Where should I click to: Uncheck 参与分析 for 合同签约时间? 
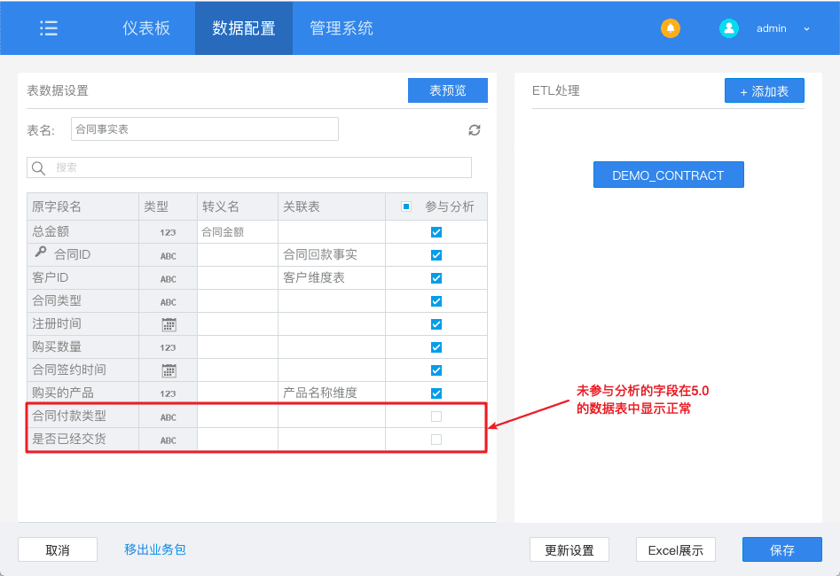436,370
